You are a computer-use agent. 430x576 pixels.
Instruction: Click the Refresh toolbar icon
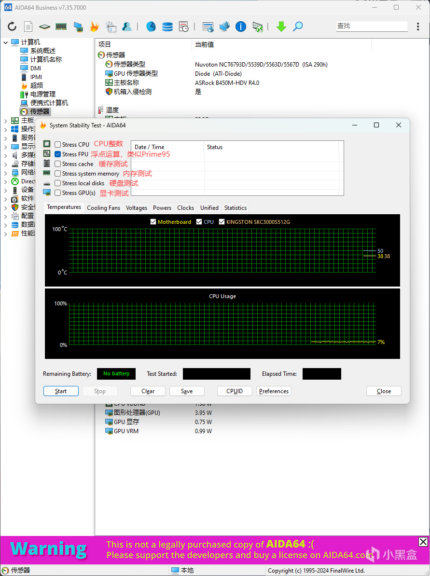click(12, 27)
